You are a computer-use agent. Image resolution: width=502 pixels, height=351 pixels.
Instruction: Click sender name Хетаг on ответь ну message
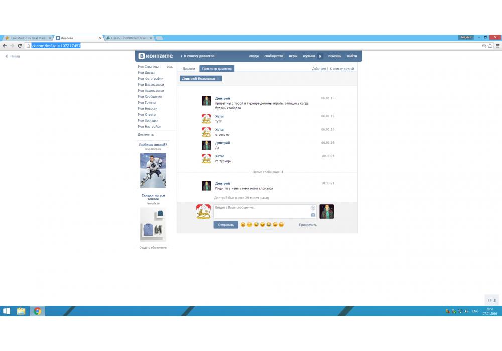click(220, 130)
